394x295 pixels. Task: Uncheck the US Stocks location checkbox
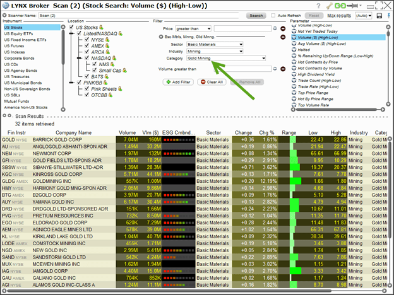click(x=71, y=27)
